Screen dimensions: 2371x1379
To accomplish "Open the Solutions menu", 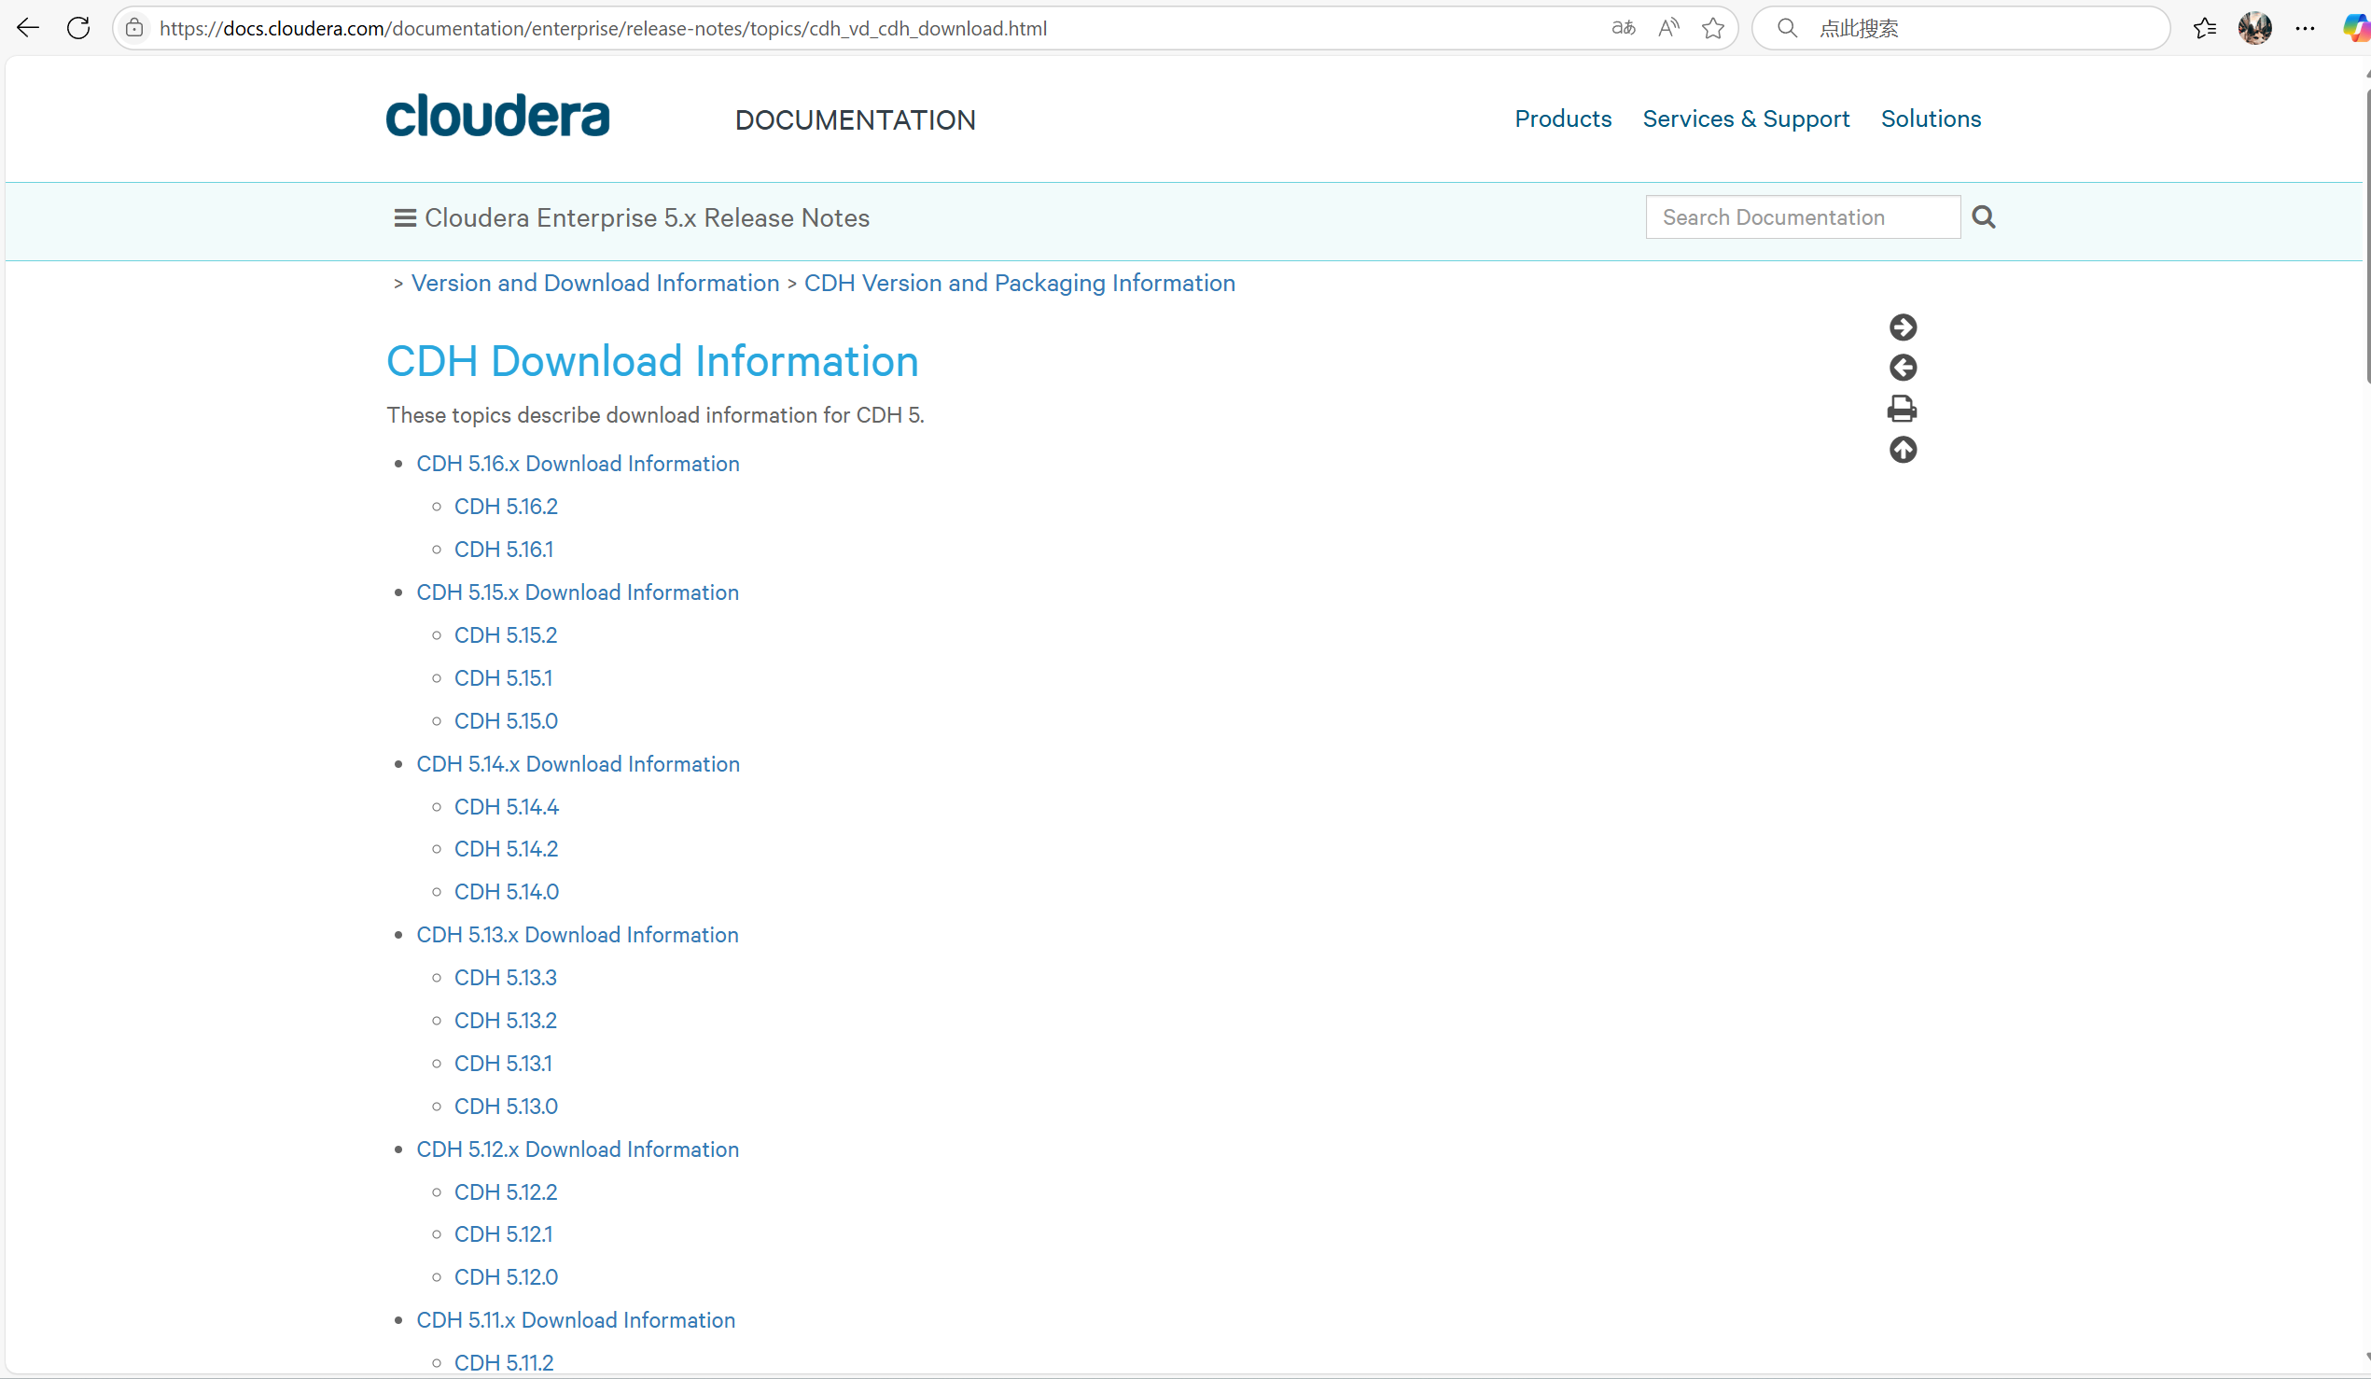I will [x=1931, y=118].
